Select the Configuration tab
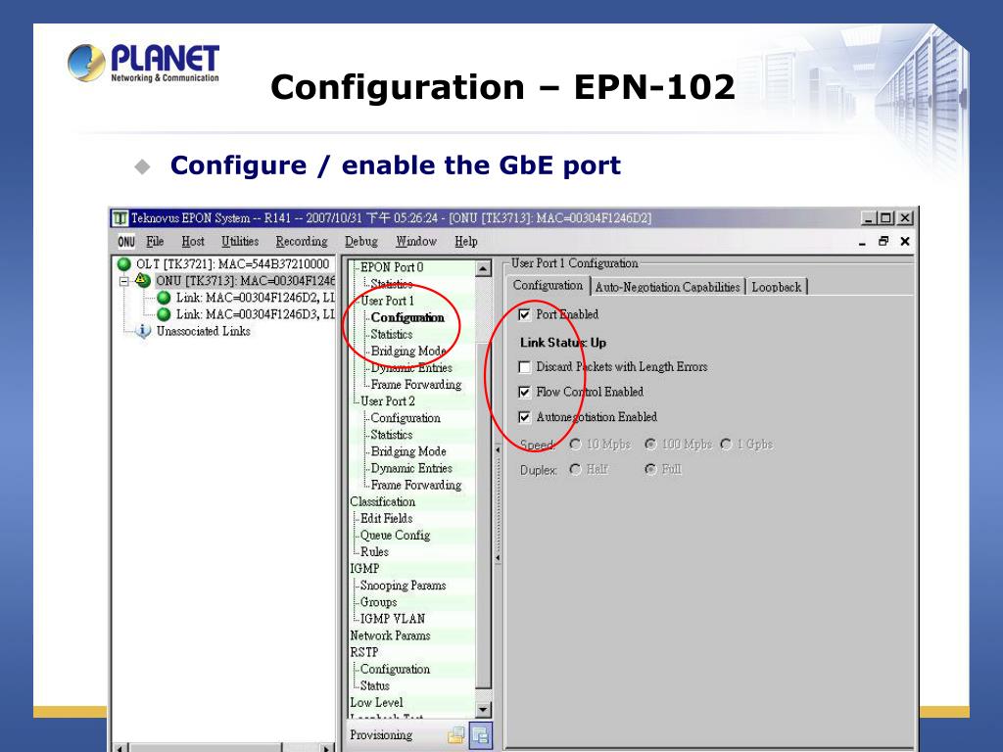 548,285
